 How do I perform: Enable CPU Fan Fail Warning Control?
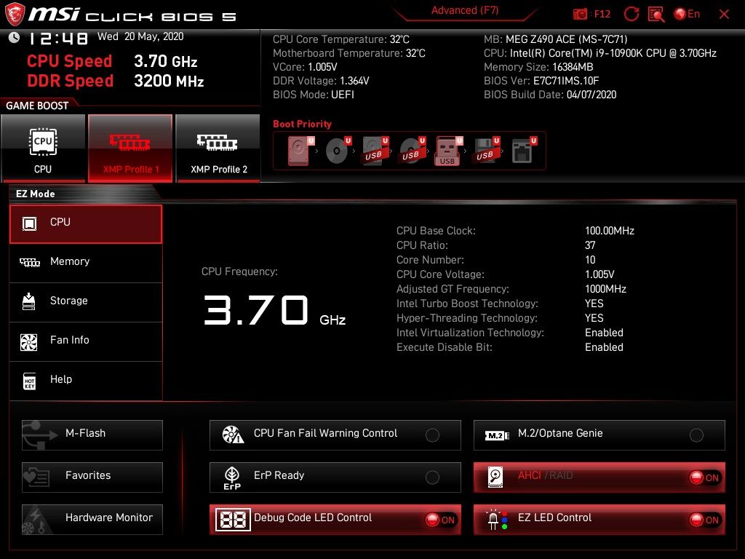point(433,435)
